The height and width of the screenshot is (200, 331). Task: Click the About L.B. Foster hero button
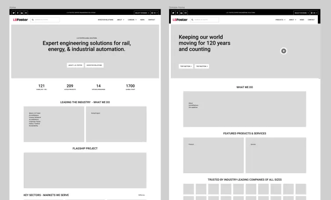[76, 65]
